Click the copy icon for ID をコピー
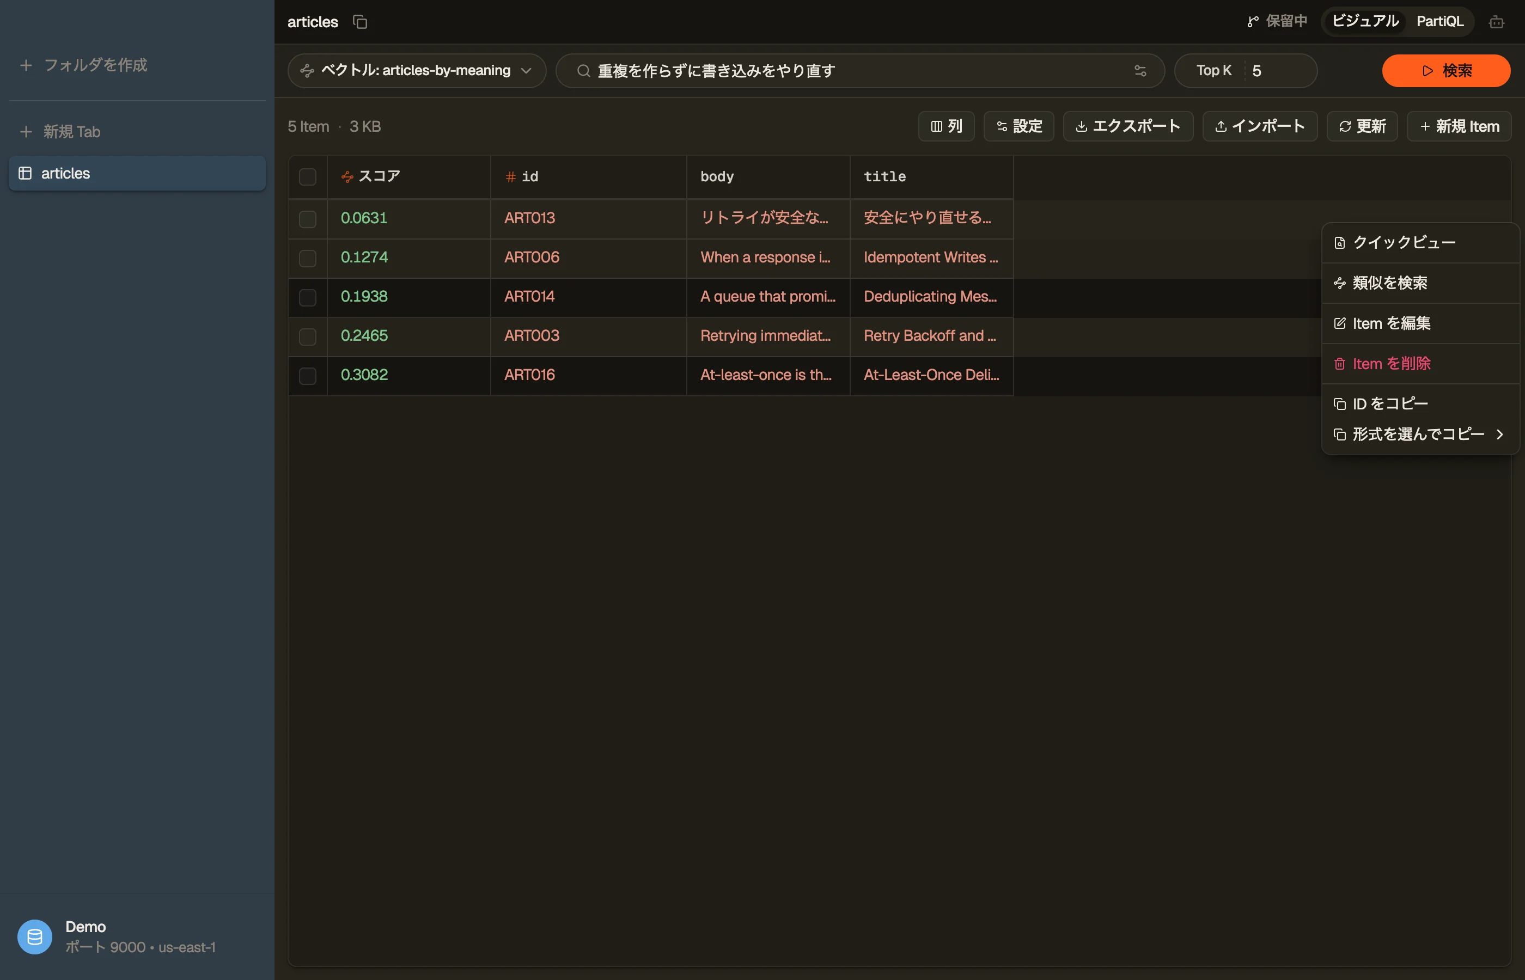This screenshot has width=1525, height=980. click(1339, 404)
